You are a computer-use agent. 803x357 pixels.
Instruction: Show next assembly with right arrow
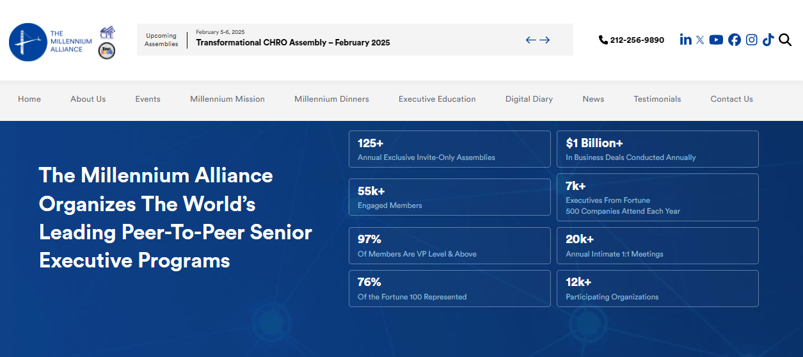tap(545, 40)
